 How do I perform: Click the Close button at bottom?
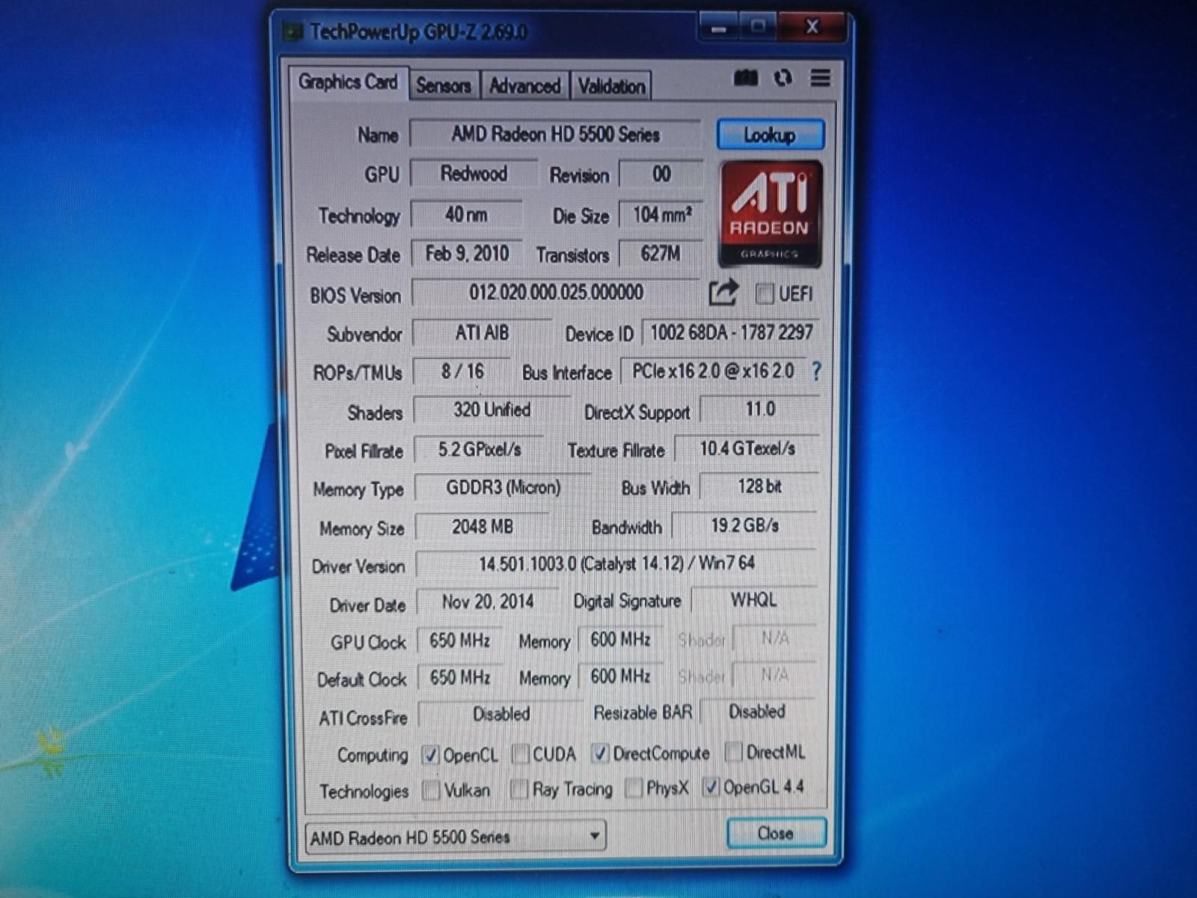pos(776,833)
